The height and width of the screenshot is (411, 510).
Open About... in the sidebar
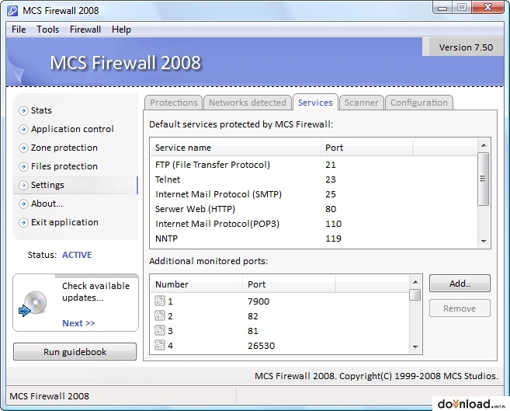coord(47,204)
